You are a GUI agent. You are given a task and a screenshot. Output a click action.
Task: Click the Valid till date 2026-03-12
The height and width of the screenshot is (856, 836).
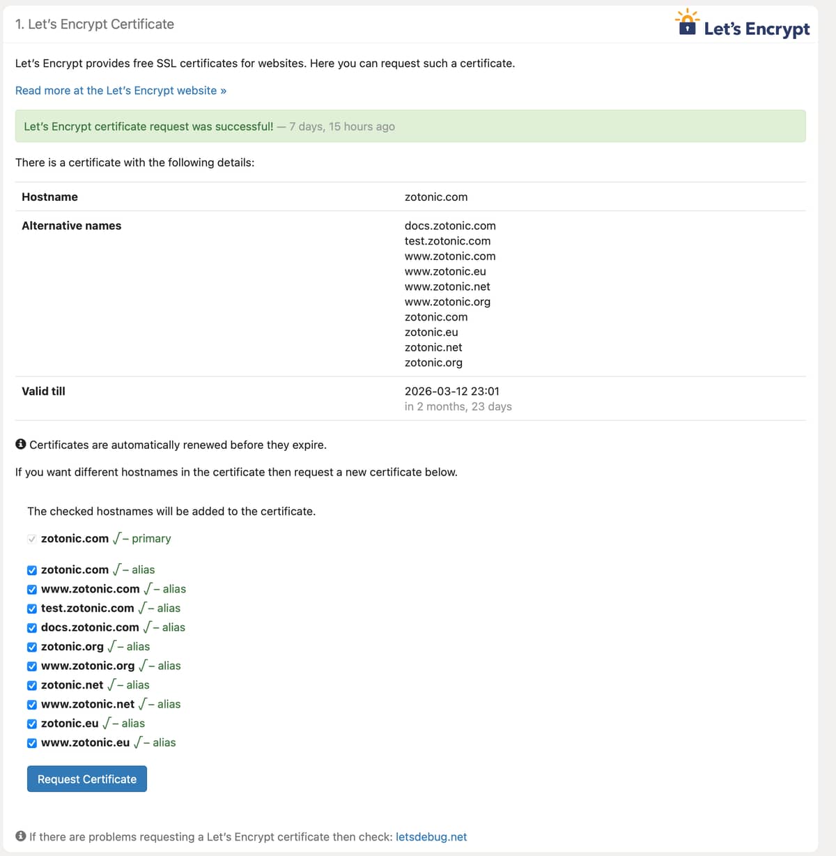451,391
